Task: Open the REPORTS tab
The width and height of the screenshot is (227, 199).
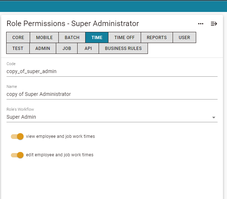Action: [x=157, y=37]
